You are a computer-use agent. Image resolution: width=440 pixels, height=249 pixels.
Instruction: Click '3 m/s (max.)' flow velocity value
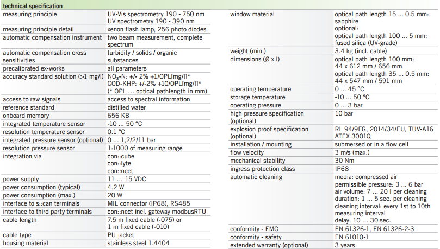[352, 153]
